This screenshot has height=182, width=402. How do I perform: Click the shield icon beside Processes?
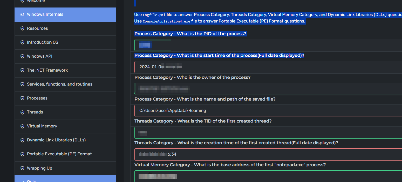(x=22, y=98)
